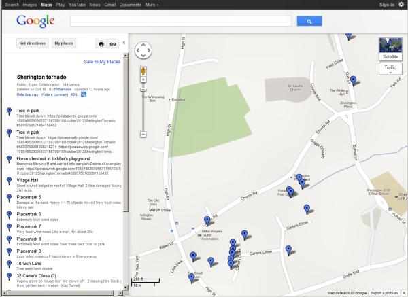Click the blue icon beside KML
This screenshot has height=297, width=408.
coord(84,94)
